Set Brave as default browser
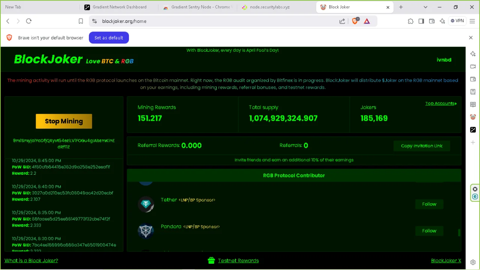Viewport: 480px width, 270px height. [109, 37]
